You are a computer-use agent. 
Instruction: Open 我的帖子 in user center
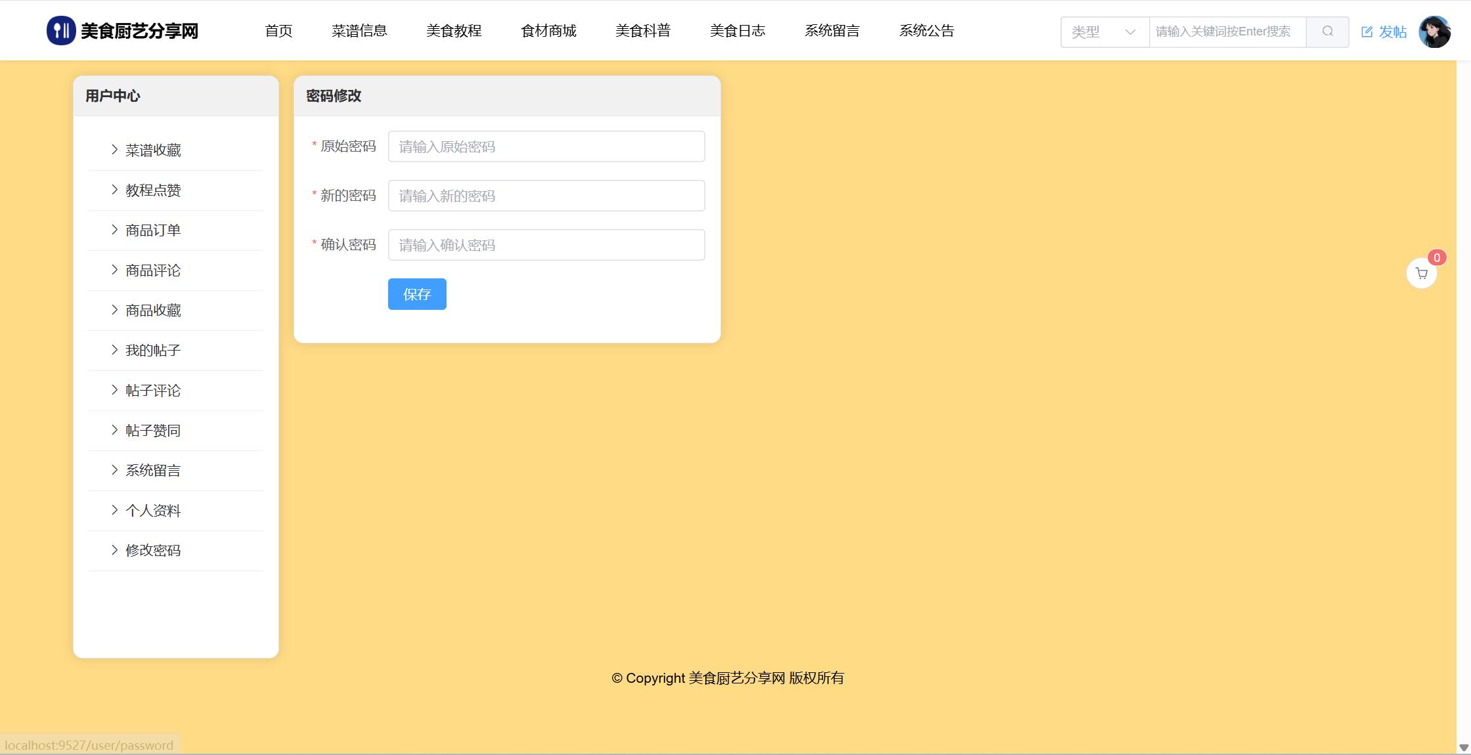point(153,351)
